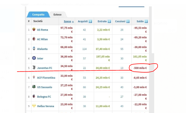Click the AS Roma club crest icon
This screenshot has width=186, height=113.
34,30
